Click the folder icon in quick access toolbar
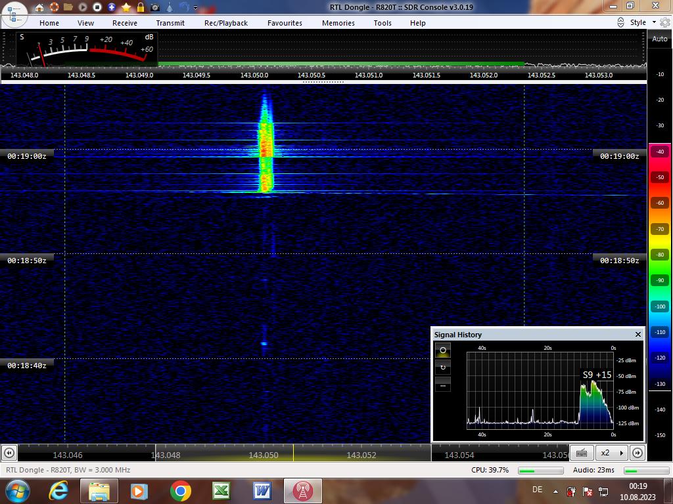Image resolution: width=673 pixels, height=504 pixels. click(x=68, y=7)
